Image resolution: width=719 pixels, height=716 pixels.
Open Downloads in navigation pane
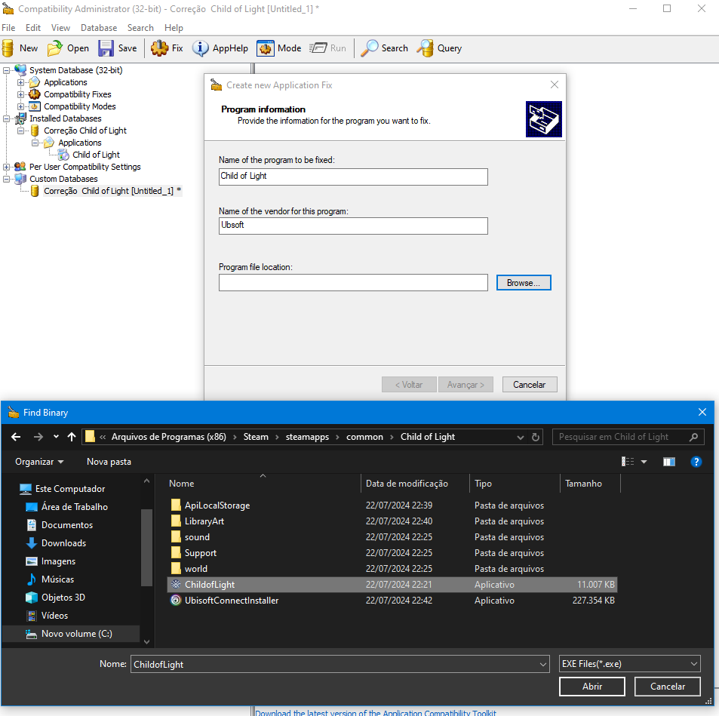pyautogui.click(x=63, y=542)
